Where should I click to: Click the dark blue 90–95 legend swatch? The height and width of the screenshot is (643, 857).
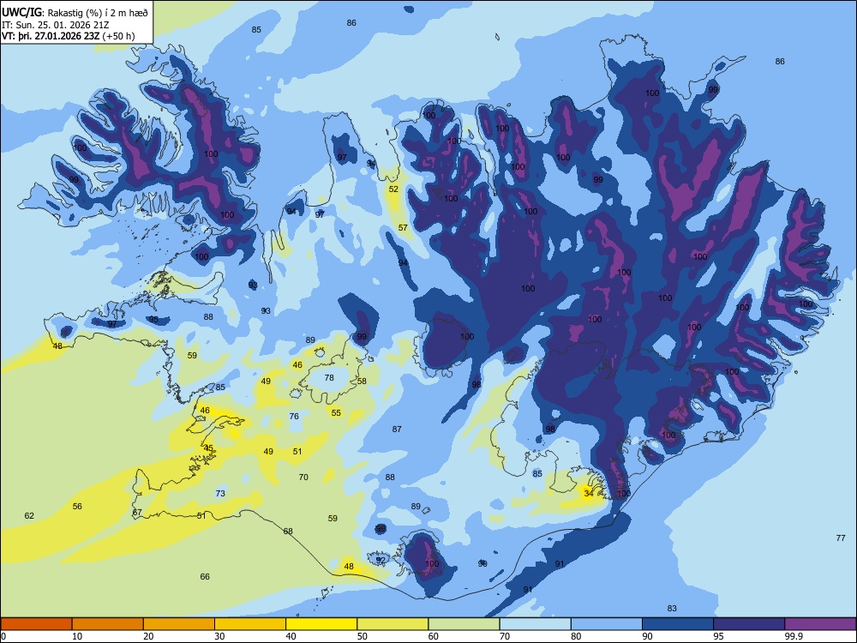[678, 624]
